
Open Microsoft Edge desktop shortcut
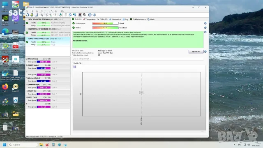pos(5,34)
